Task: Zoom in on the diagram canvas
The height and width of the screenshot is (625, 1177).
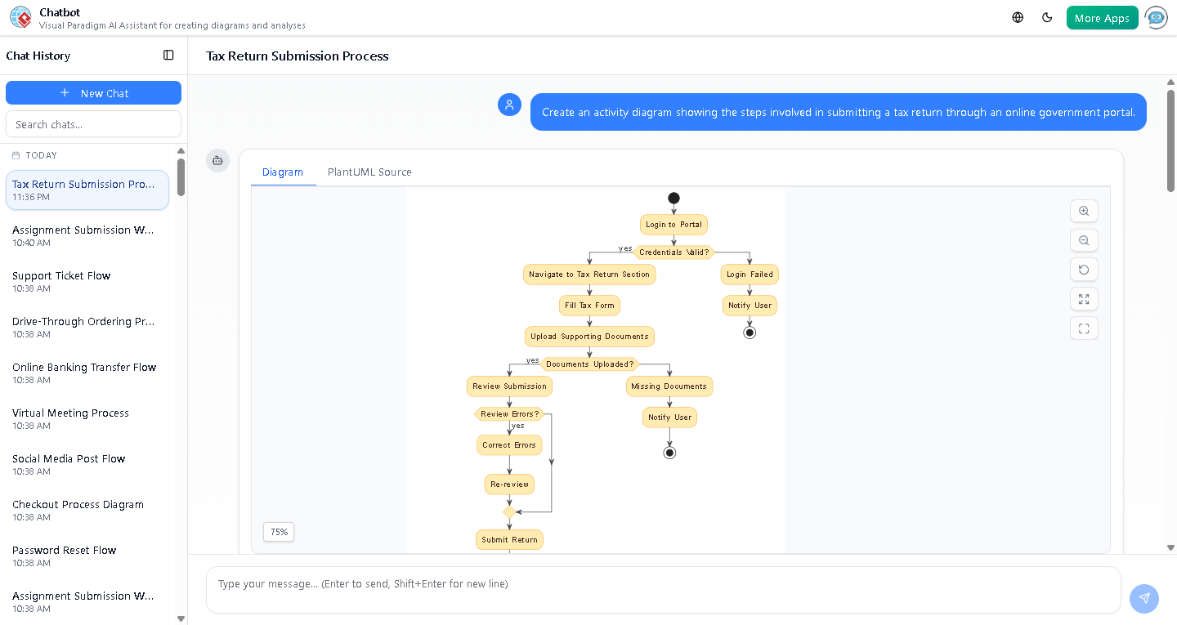Action: 1084,211
